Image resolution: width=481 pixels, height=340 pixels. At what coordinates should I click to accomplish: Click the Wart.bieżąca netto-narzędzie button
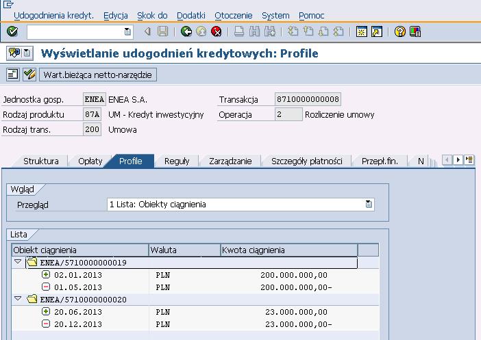(x=98, y=75)
